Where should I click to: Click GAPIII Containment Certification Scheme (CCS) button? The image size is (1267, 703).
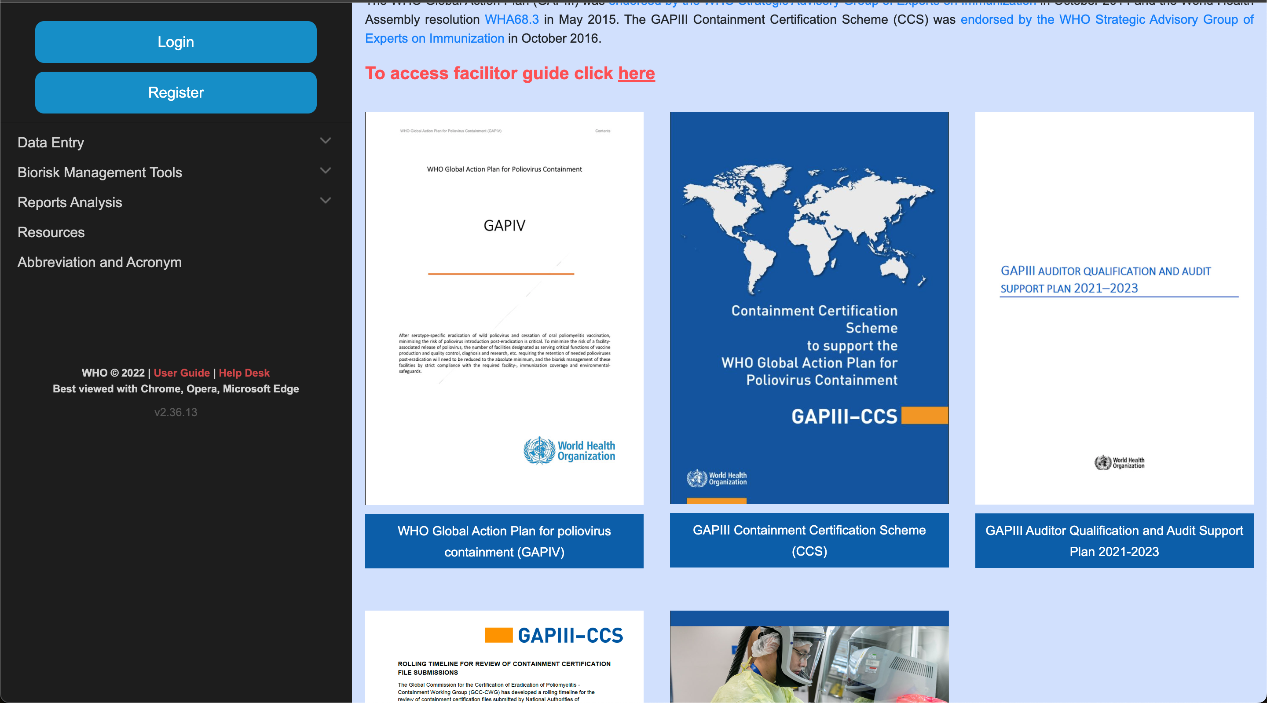809,540
